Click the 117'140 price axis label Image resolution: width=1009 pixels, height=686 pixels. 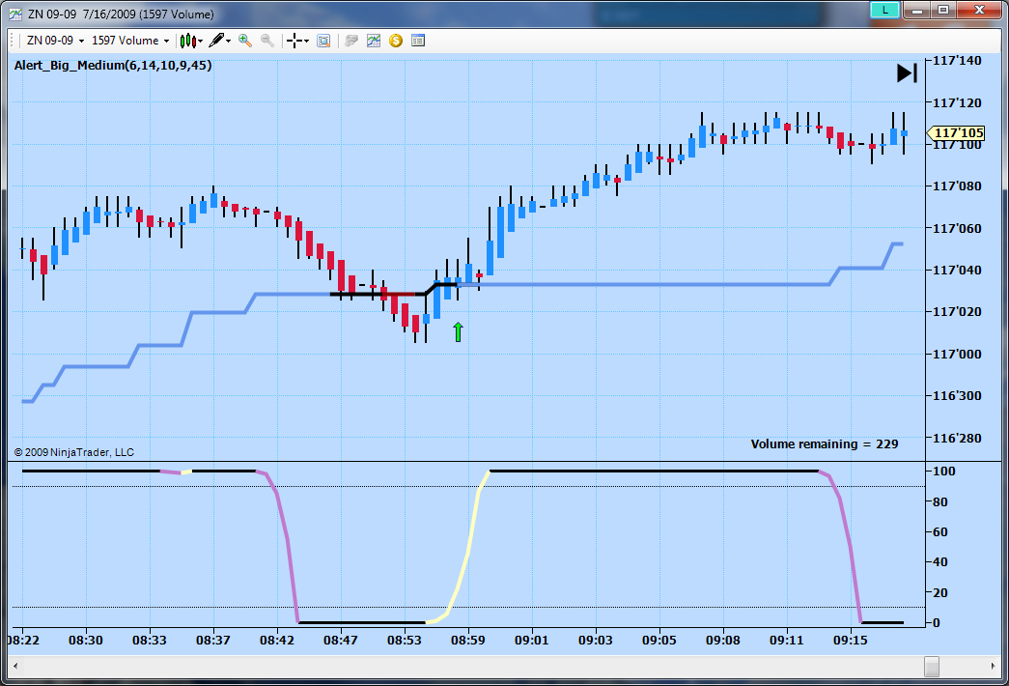957,61
